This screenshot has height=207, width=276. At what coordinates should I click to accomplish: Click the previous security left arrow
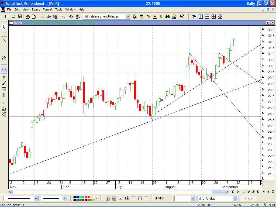coord(264,192)
